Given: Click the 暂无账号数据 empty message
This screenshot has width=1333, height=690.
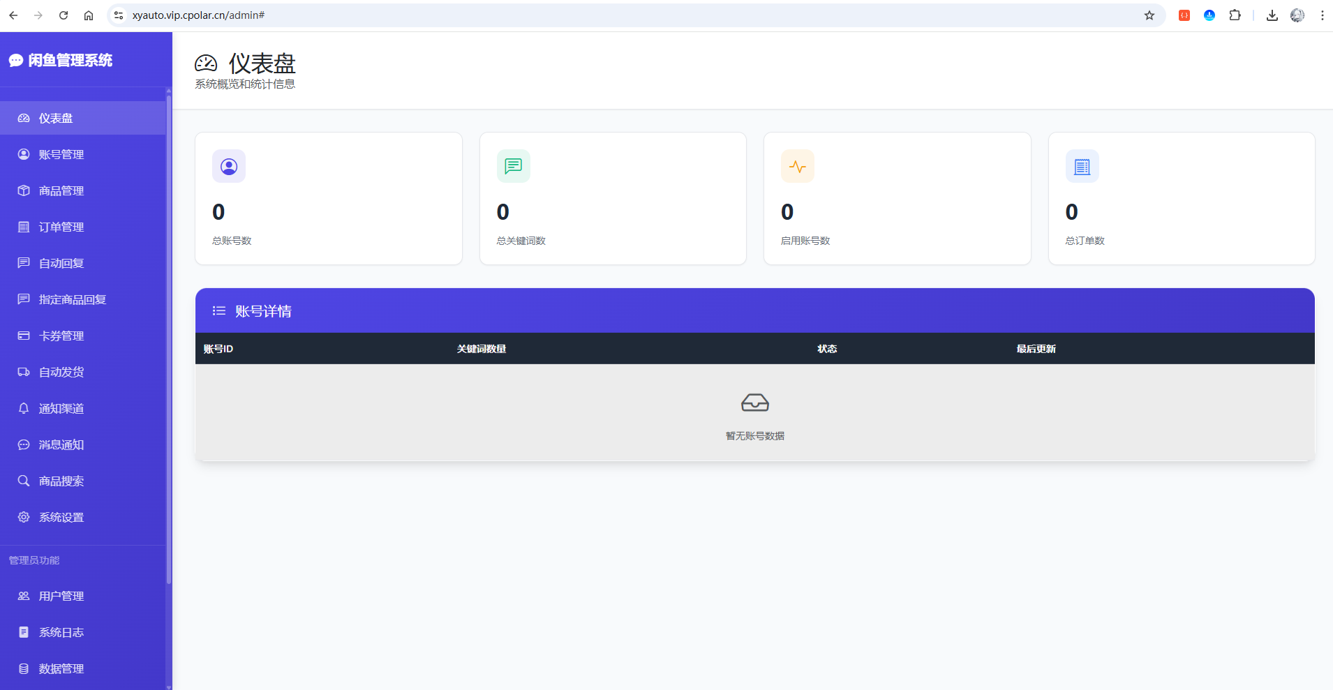Looking at the screenshot, I should click(755, 436).
